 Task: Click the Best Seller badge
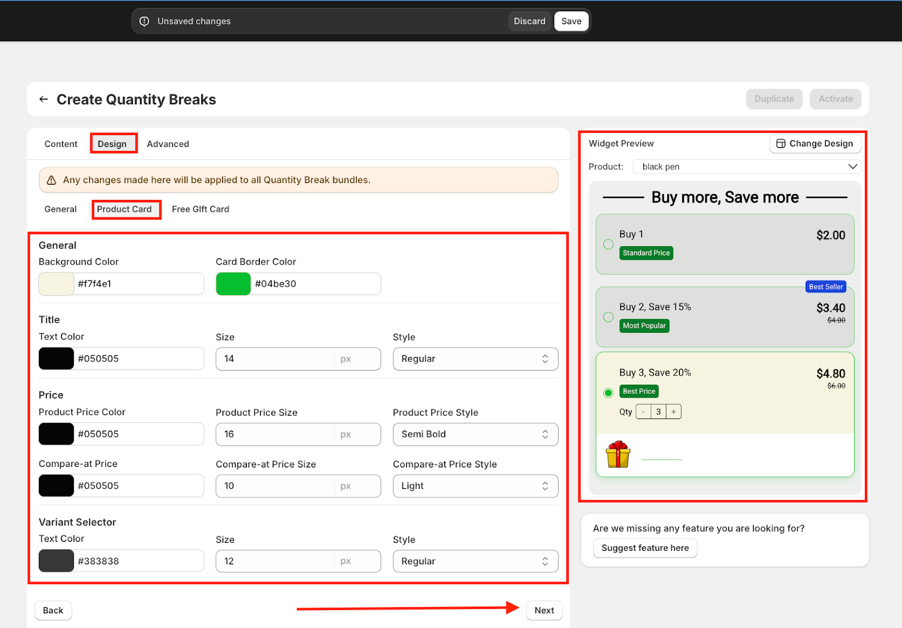pyautogui.click(x=825, y=287)
